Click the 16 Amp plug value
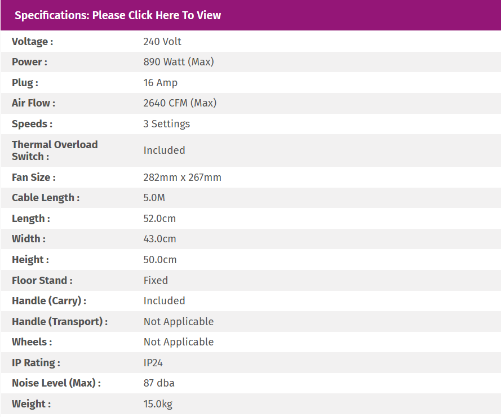The image size is (501, 417). [161, 83]
